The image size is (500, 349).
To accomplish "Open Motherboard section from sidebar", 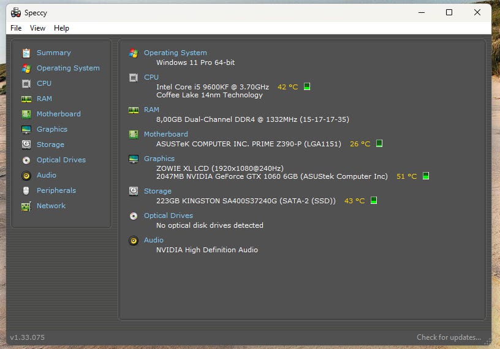I will (x=59, y=114).
